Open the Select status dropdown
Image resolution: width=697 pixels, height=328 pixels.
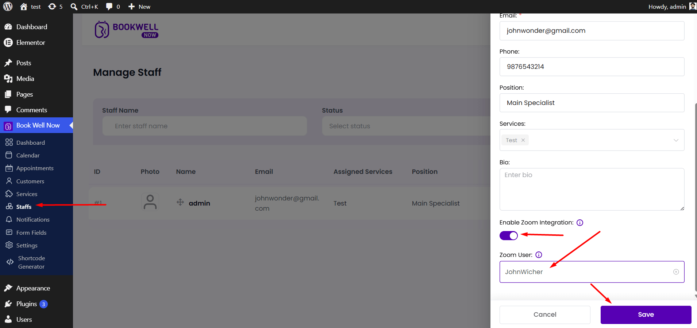(x=406, y=126)
